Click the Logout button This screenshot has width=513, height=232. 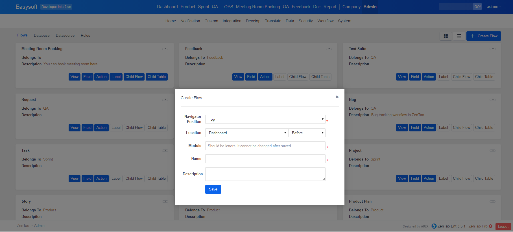[503, 226]
